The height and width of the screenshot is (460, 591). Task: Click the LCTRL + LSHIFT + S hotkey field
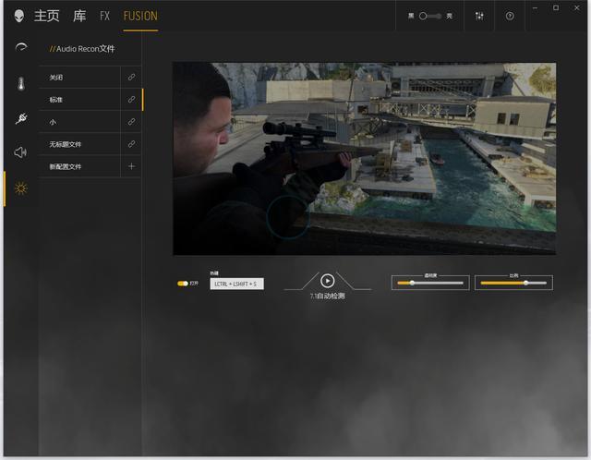coord(236,284)
